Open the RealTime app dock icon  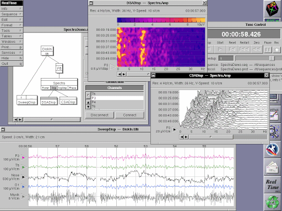273,185
